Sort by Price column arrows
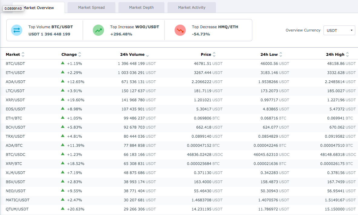Screen dimensions: 358x215 pyautogui.click(x=214, y=54)
